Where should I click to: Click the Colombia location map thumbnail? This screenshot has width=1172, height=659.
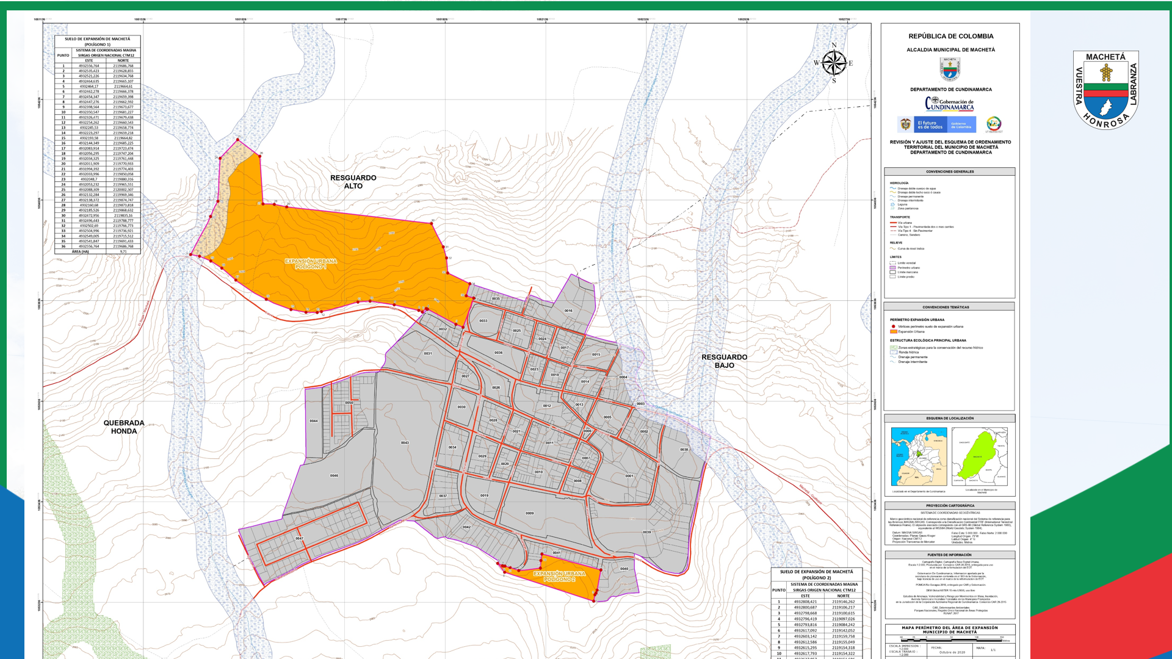coord(919,456)
